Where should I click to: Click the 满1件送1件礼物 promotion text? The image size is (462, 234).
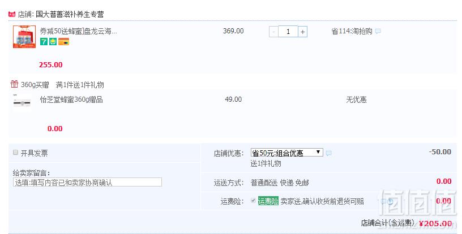click(80, 85)
